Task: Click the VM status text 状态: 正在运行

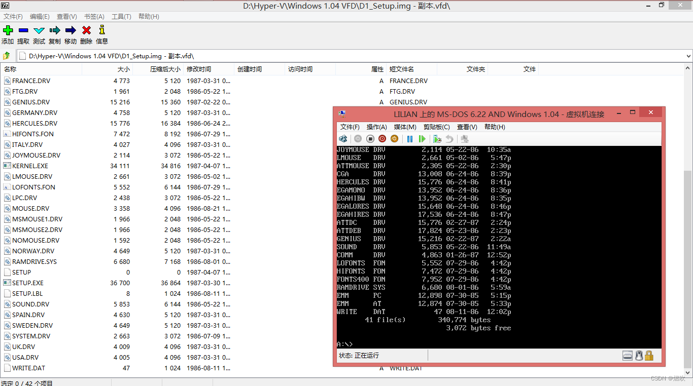Action: pyautogui.click(x=359, y=356)
